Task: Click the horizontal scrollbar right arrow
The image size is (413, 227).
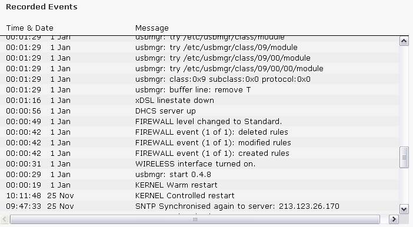Action: 394,219
